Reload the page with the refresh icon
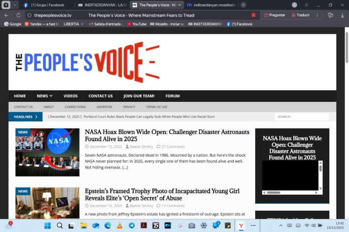349x232 pixels. pos(18,15)
